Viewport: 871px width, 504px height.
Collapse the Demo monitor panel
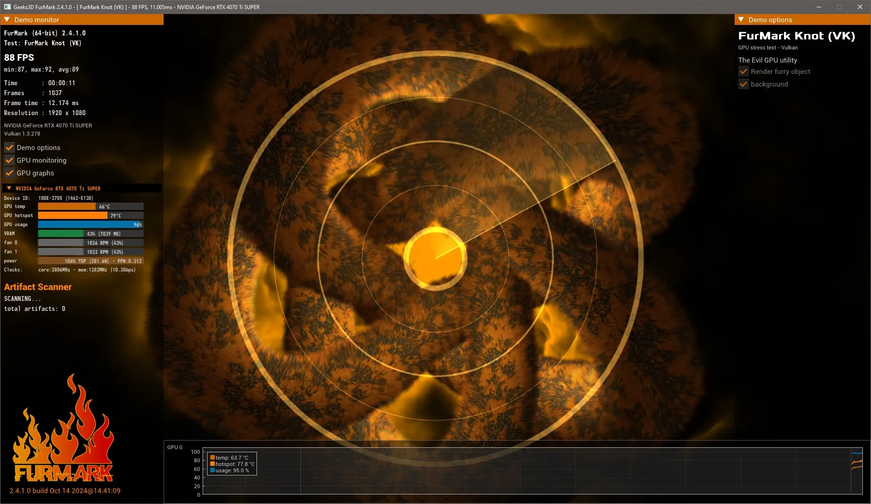point(7,19)
